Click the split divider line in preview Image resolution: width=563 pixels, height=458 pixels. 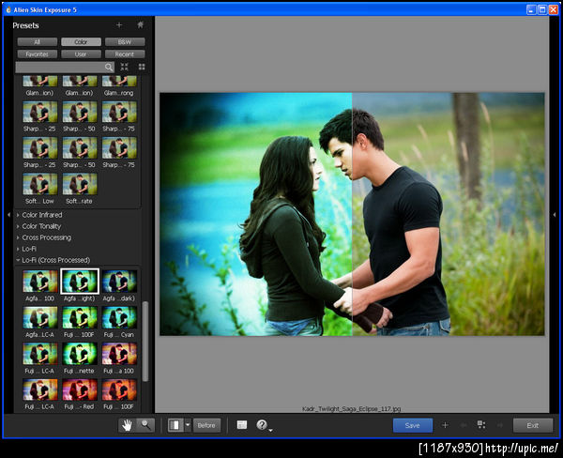coord(352,214)
